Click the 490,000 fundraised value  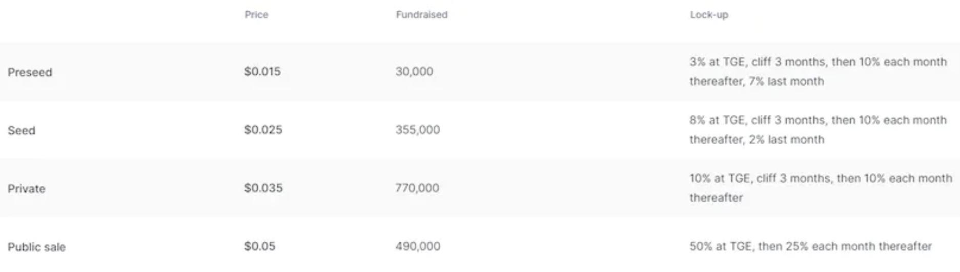point(418,246)
